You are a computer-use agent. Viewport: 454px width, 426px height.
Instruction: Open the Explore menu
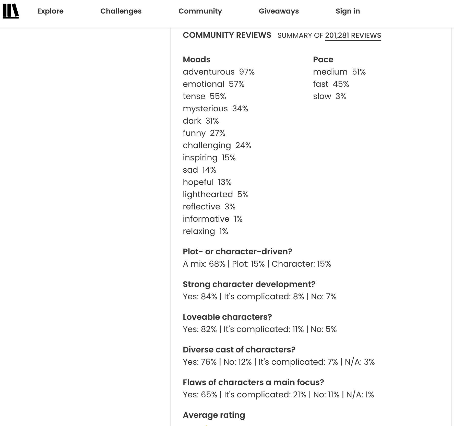click(50, 11)
